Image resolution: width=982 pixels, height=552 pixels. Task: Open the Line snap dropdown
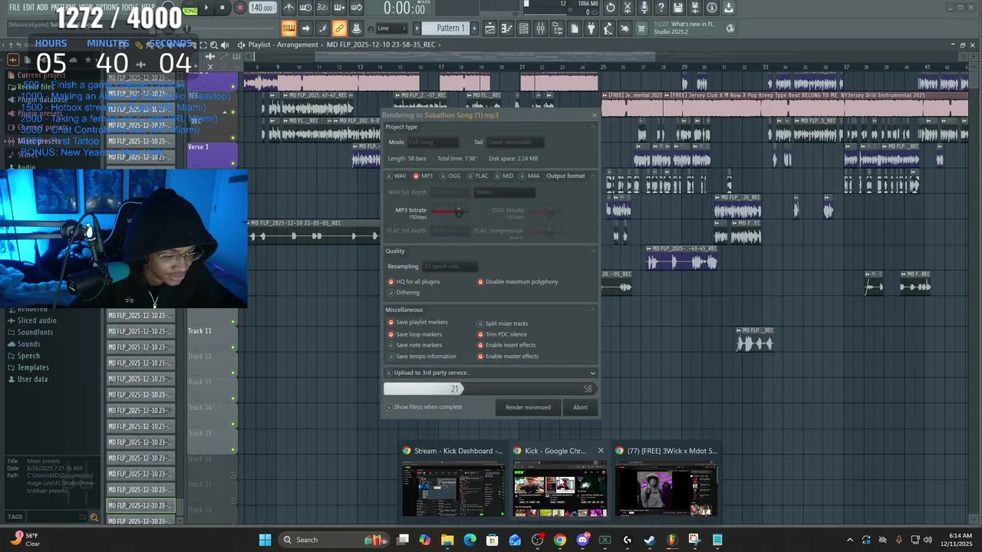pos(391,28)
